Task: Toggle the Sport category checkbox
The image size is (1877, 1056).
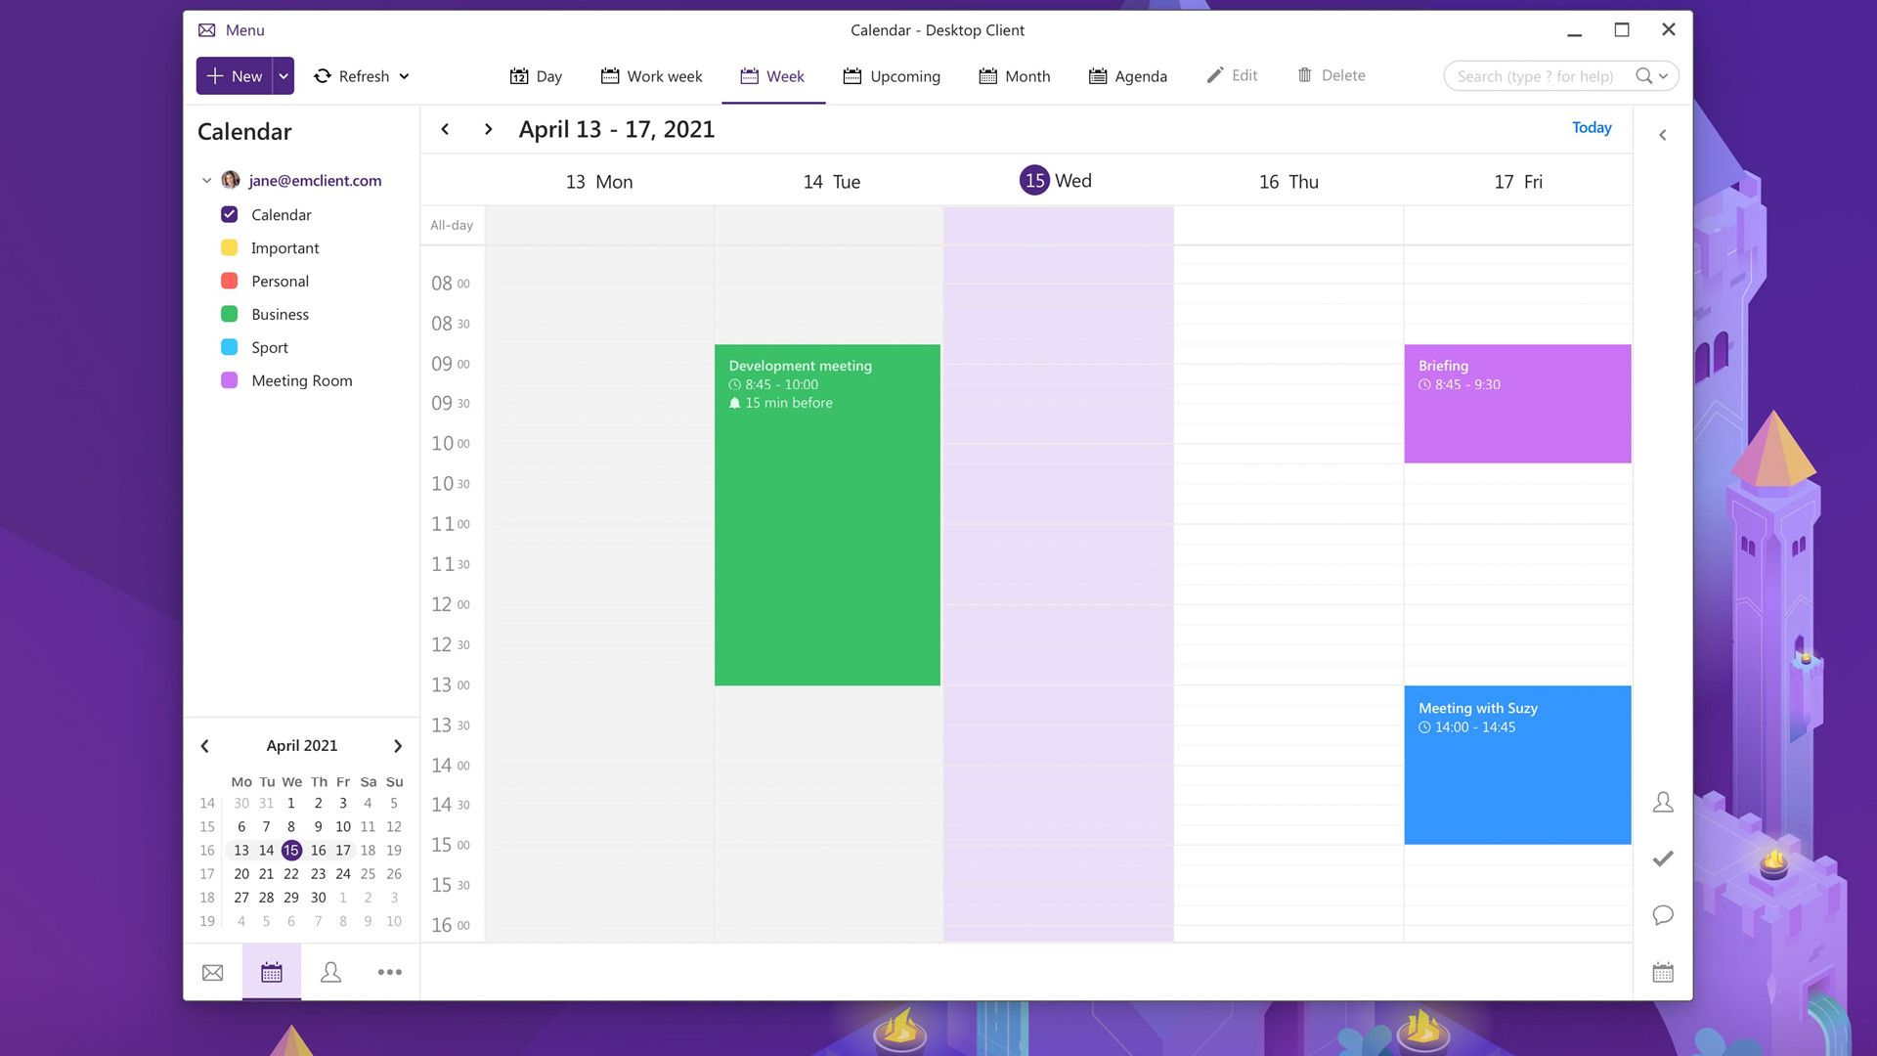Action: pos(230,347)
